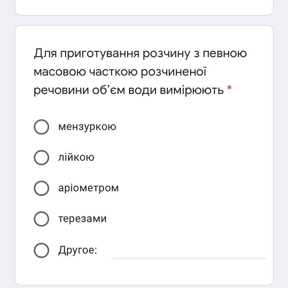
Task: Click the word розчину in the question
Action: pyautogui.click(x=166, y=54)
